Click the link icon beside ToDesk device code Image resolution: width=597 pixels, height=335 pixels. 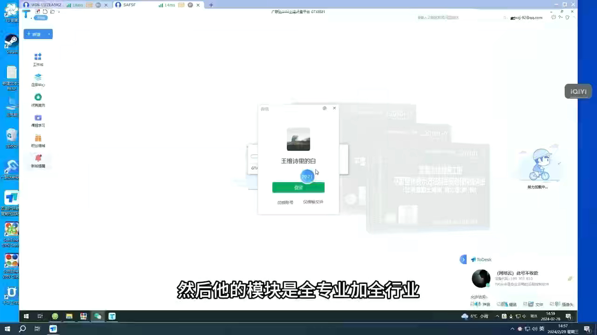point(570,279)
